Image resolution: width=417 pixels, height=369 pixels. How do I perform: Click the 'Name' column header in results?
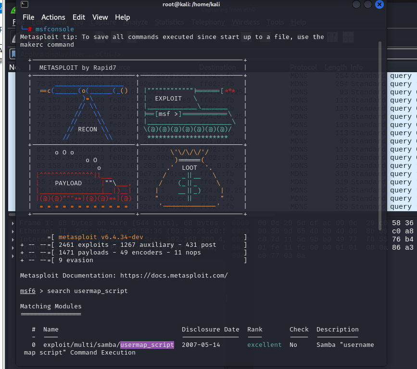tap(51, 330)
